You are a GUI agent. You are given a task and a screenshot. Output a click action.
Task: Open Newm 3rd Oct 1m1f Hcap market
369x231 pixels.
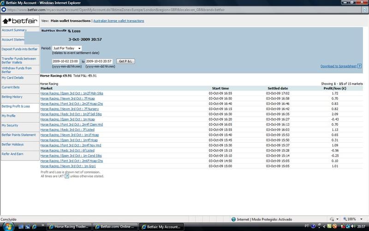(70, 135)
